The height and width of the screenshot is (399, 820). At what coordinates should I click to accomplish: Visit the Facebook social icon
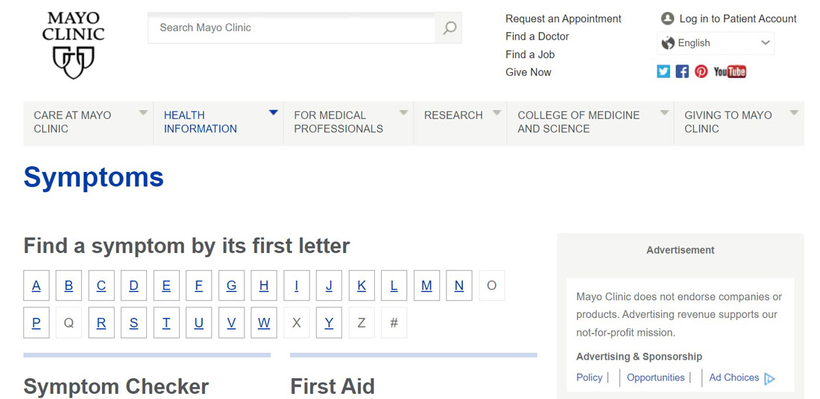[682, 71]
